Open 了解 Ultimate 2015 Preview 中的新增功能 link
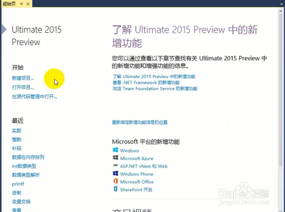The width and height of the screenshot is (285, 212). pyautogui.click(x=154, y=76)
